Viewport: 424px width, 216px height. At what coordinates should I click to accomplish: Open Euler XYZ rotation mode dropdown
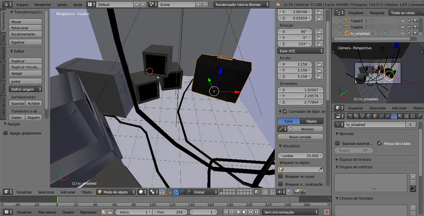click(x=300, y=51)
